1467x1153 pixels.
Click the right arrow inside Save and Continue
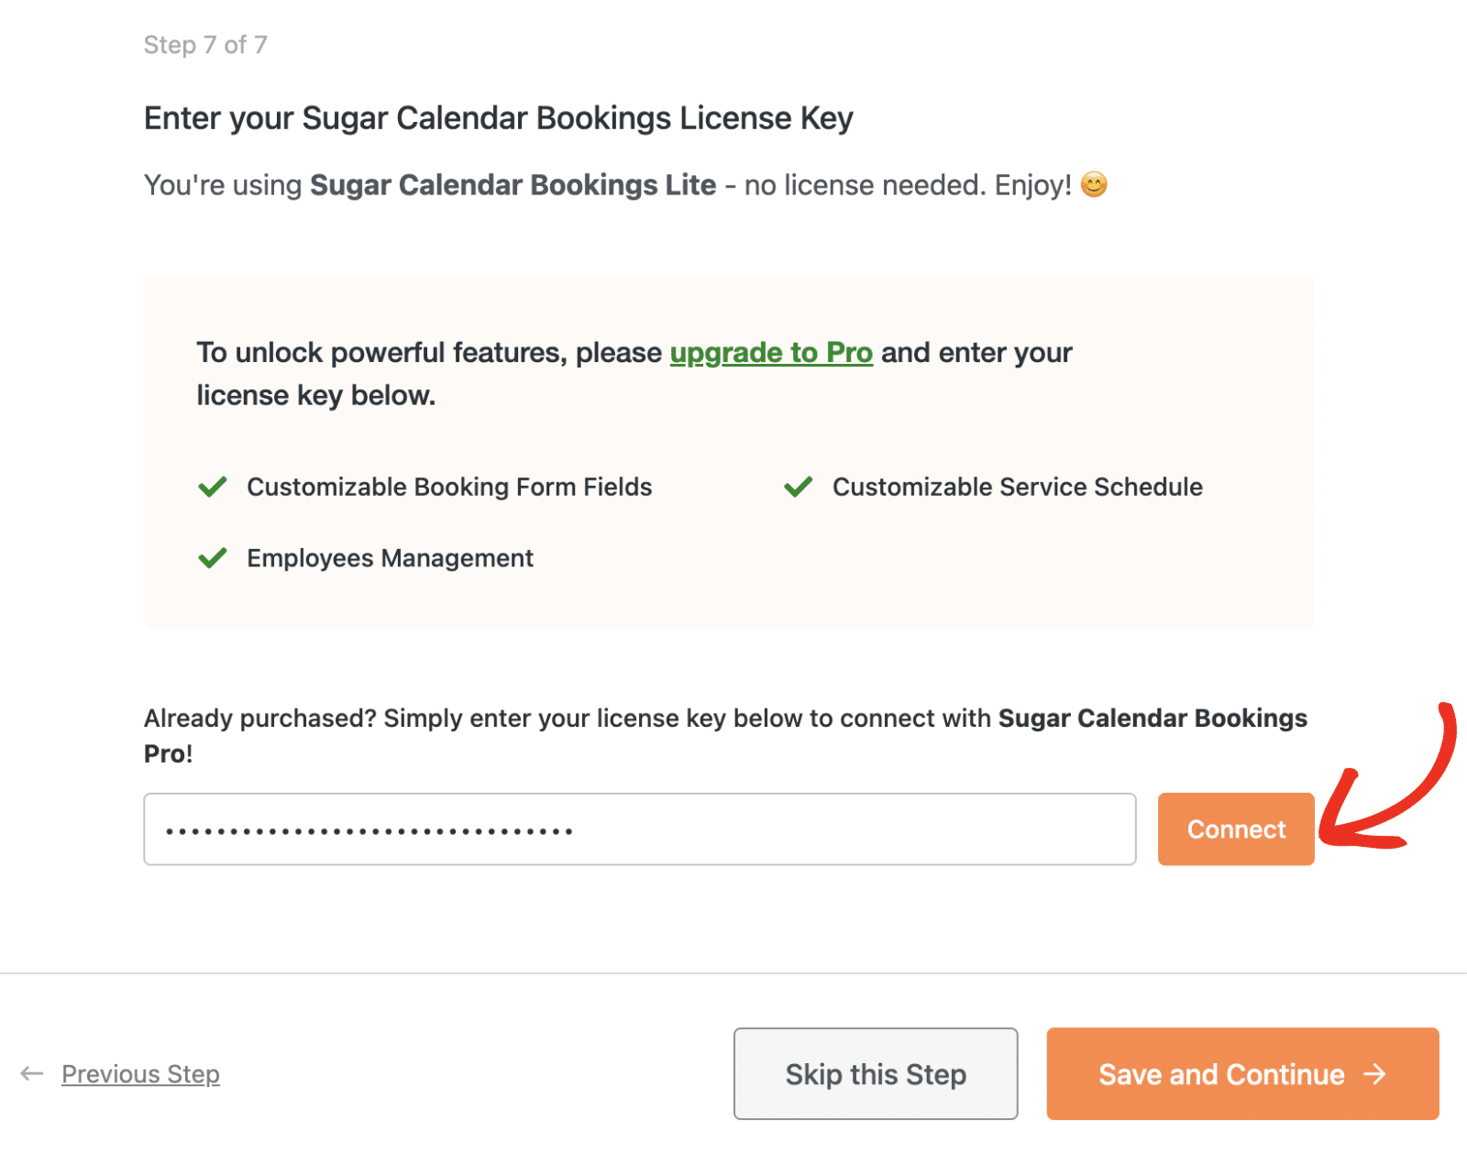click(x=1373, y=1073)
